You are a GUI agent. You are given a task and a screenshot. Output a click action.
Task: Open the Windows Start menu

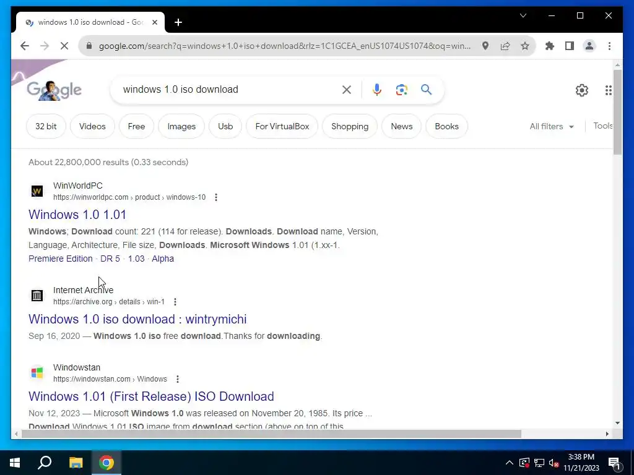click(x=15, y=463)
